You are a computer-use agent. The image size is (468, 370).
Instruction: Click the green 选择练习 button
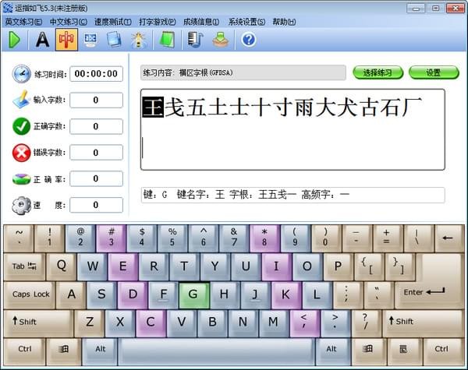tap(378, 72)
